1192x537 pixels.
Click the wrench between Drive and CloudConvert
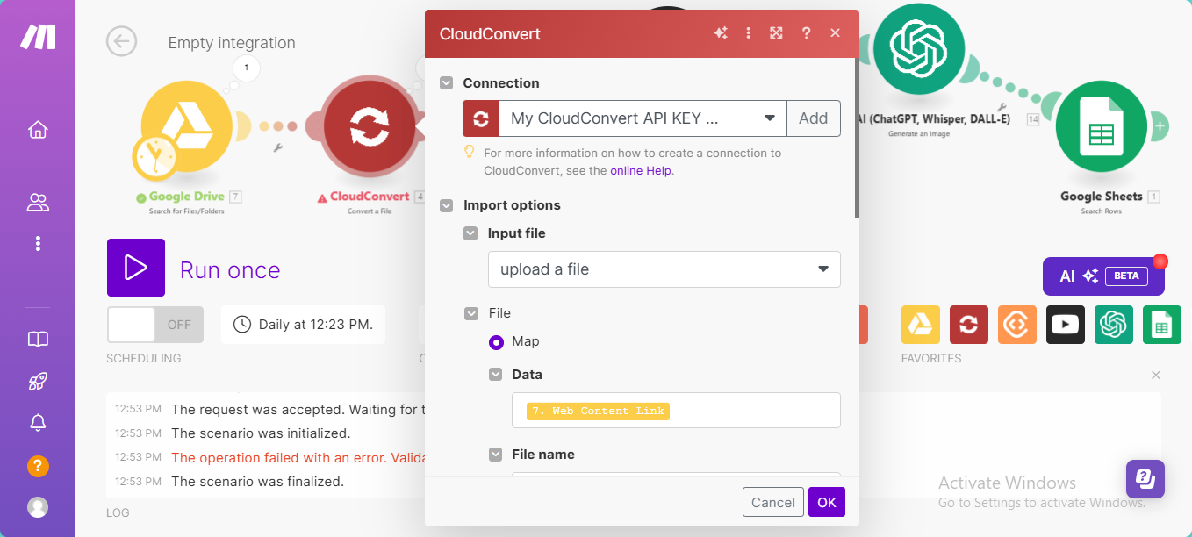coord(278,148)
